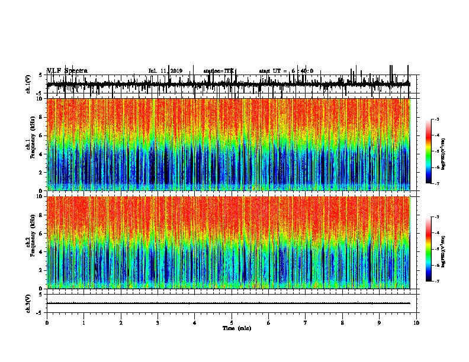
Task: Click the ch.1 voltage waveform trace
Action: coord(229,85)
